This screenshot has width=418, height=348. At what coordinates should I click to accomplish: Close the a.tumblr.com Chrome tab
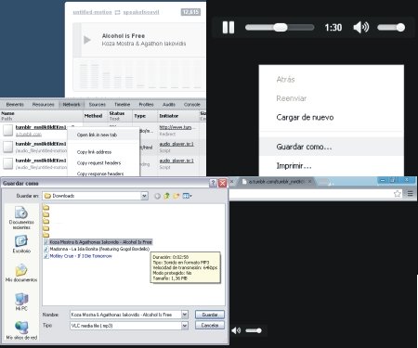309,182
